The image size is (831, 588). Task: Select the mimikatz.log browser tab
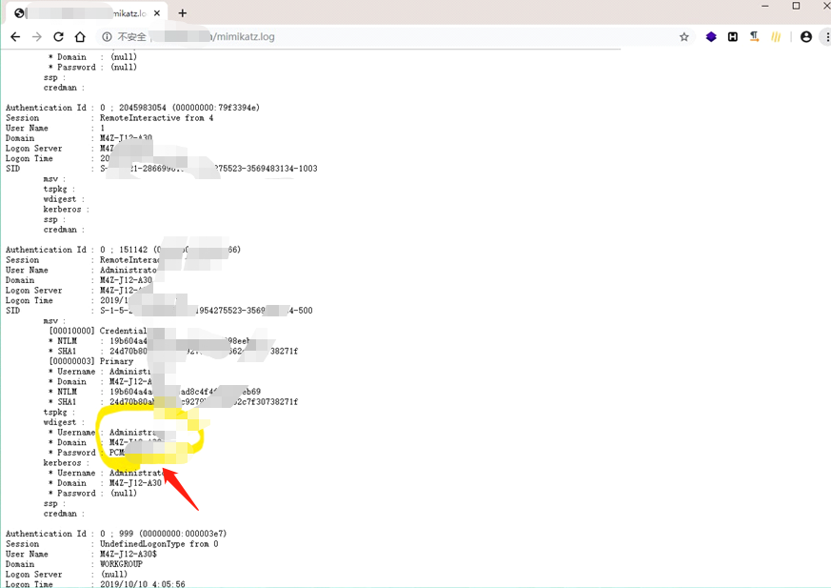(88, 13)
